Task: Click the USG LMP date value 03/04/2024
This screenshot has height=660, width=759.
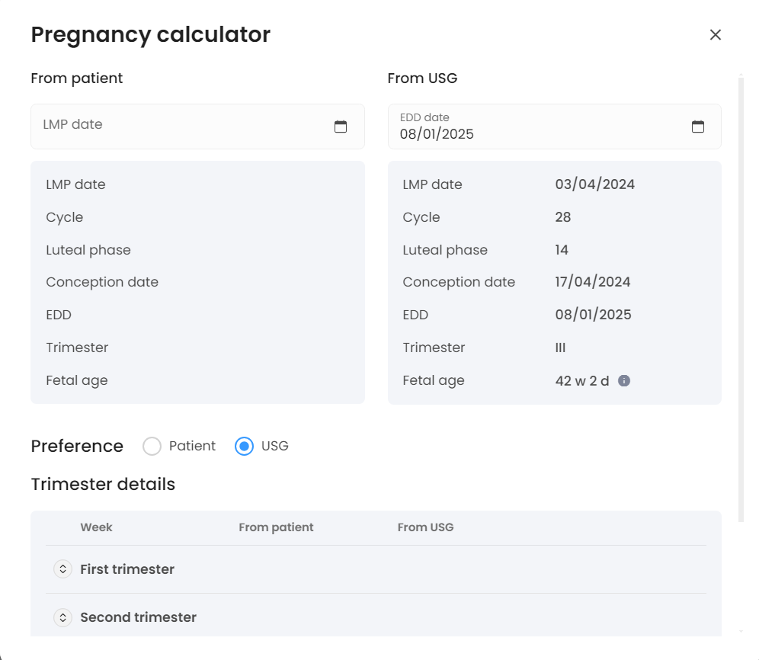Action: 594,184
